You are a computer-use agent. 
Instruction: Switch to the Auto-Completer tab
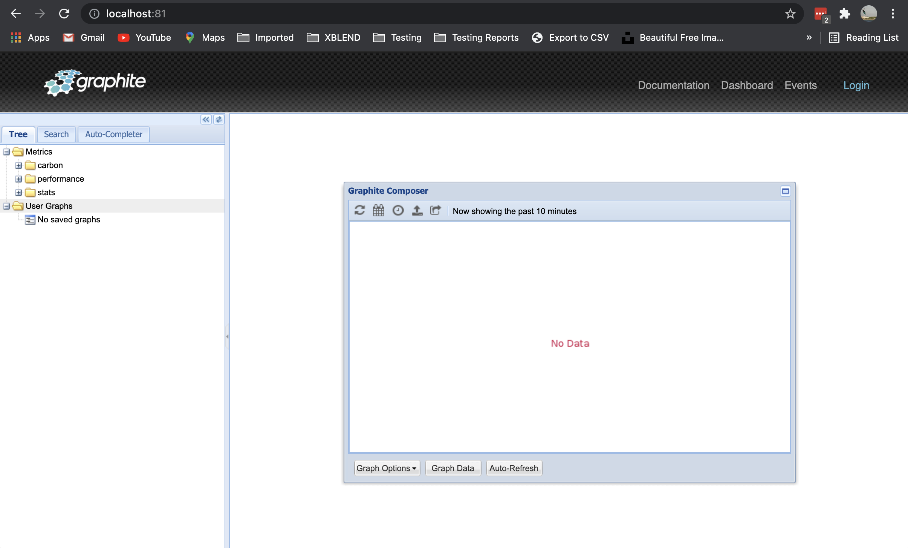click(x=113, y=134)
